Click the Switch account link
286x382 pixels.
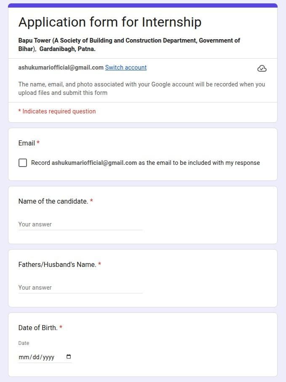[126, 67]
